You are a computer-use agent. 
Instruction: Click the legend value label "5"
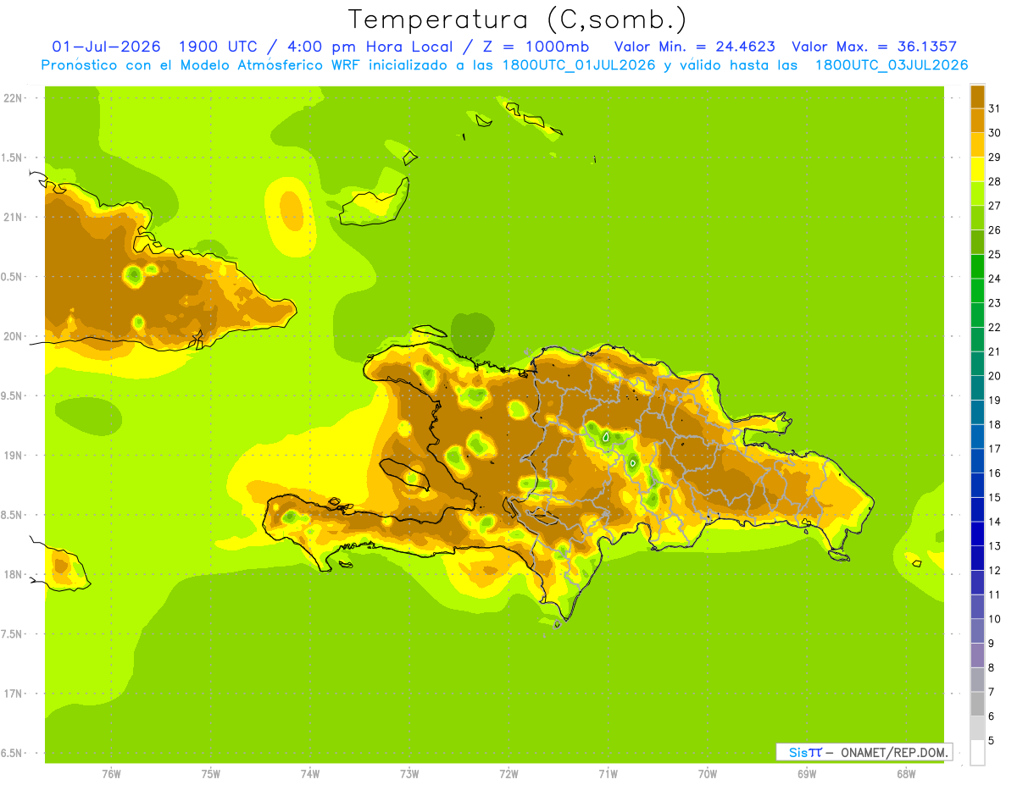[992, 740]
